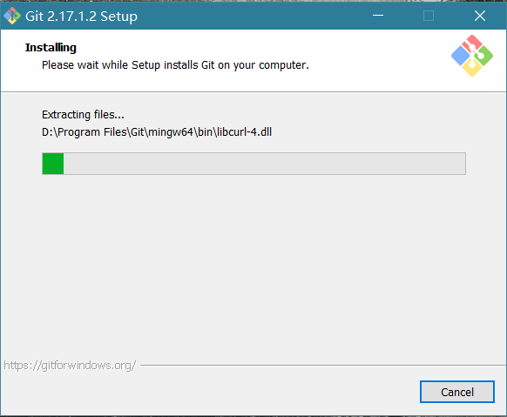507x417 pixels.
Task: Click the red diamond of the Git logo
Action: (472, 44)
